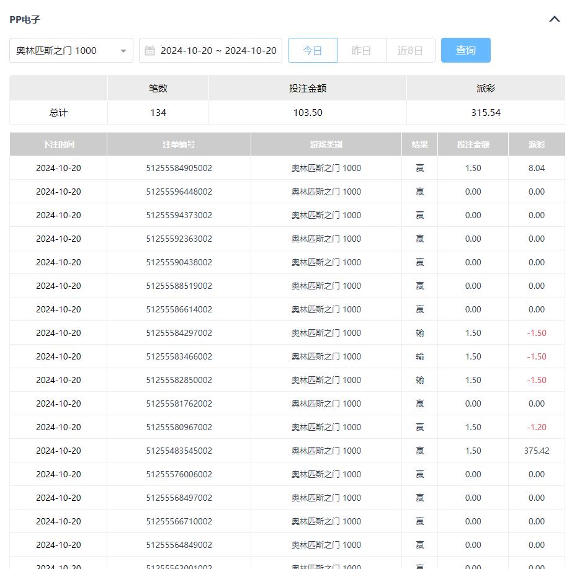Click bet number 51255580967002
Screen dimensions: 572x569
(x=179, y=427)
